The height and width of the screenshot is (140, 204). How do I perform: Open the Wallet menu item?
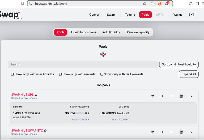click(x=178, y=15)
